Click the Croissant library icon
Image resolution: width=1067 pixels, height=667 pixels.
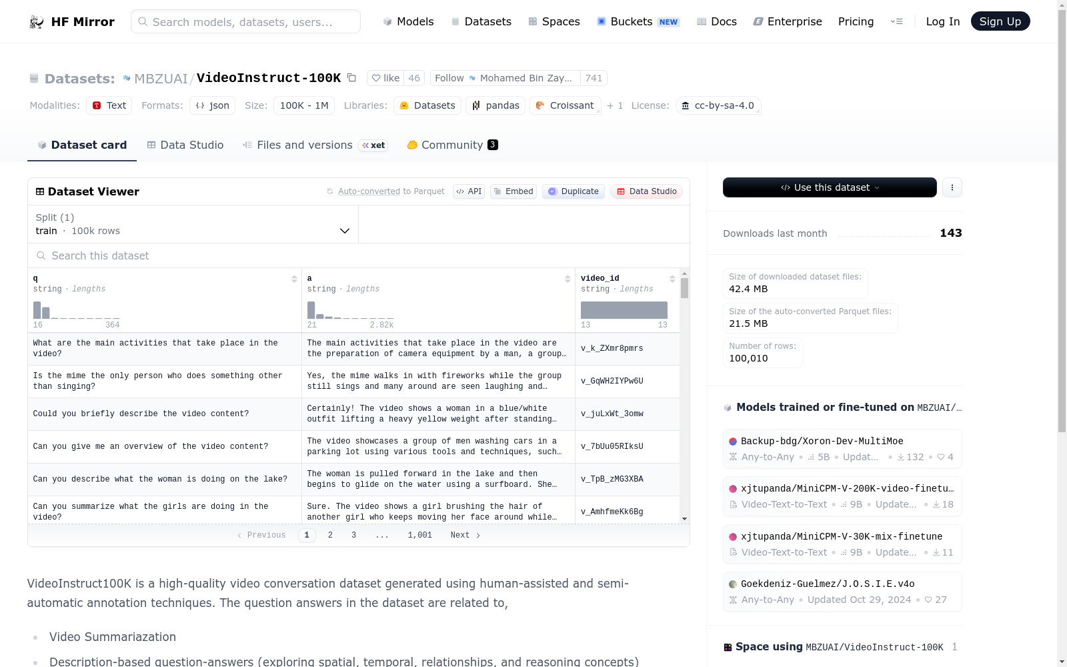click(540, 105)
